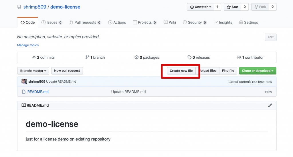Open the shrimp509 user profile link
293x157 pixels.
[x=35, y=7]
